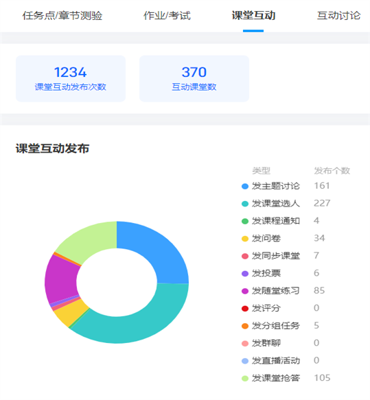Image resolution: width=370 pixels, height=400 pixels.
Task: Click the 1234 课堂互动发布次数 card
Action: 71,79
